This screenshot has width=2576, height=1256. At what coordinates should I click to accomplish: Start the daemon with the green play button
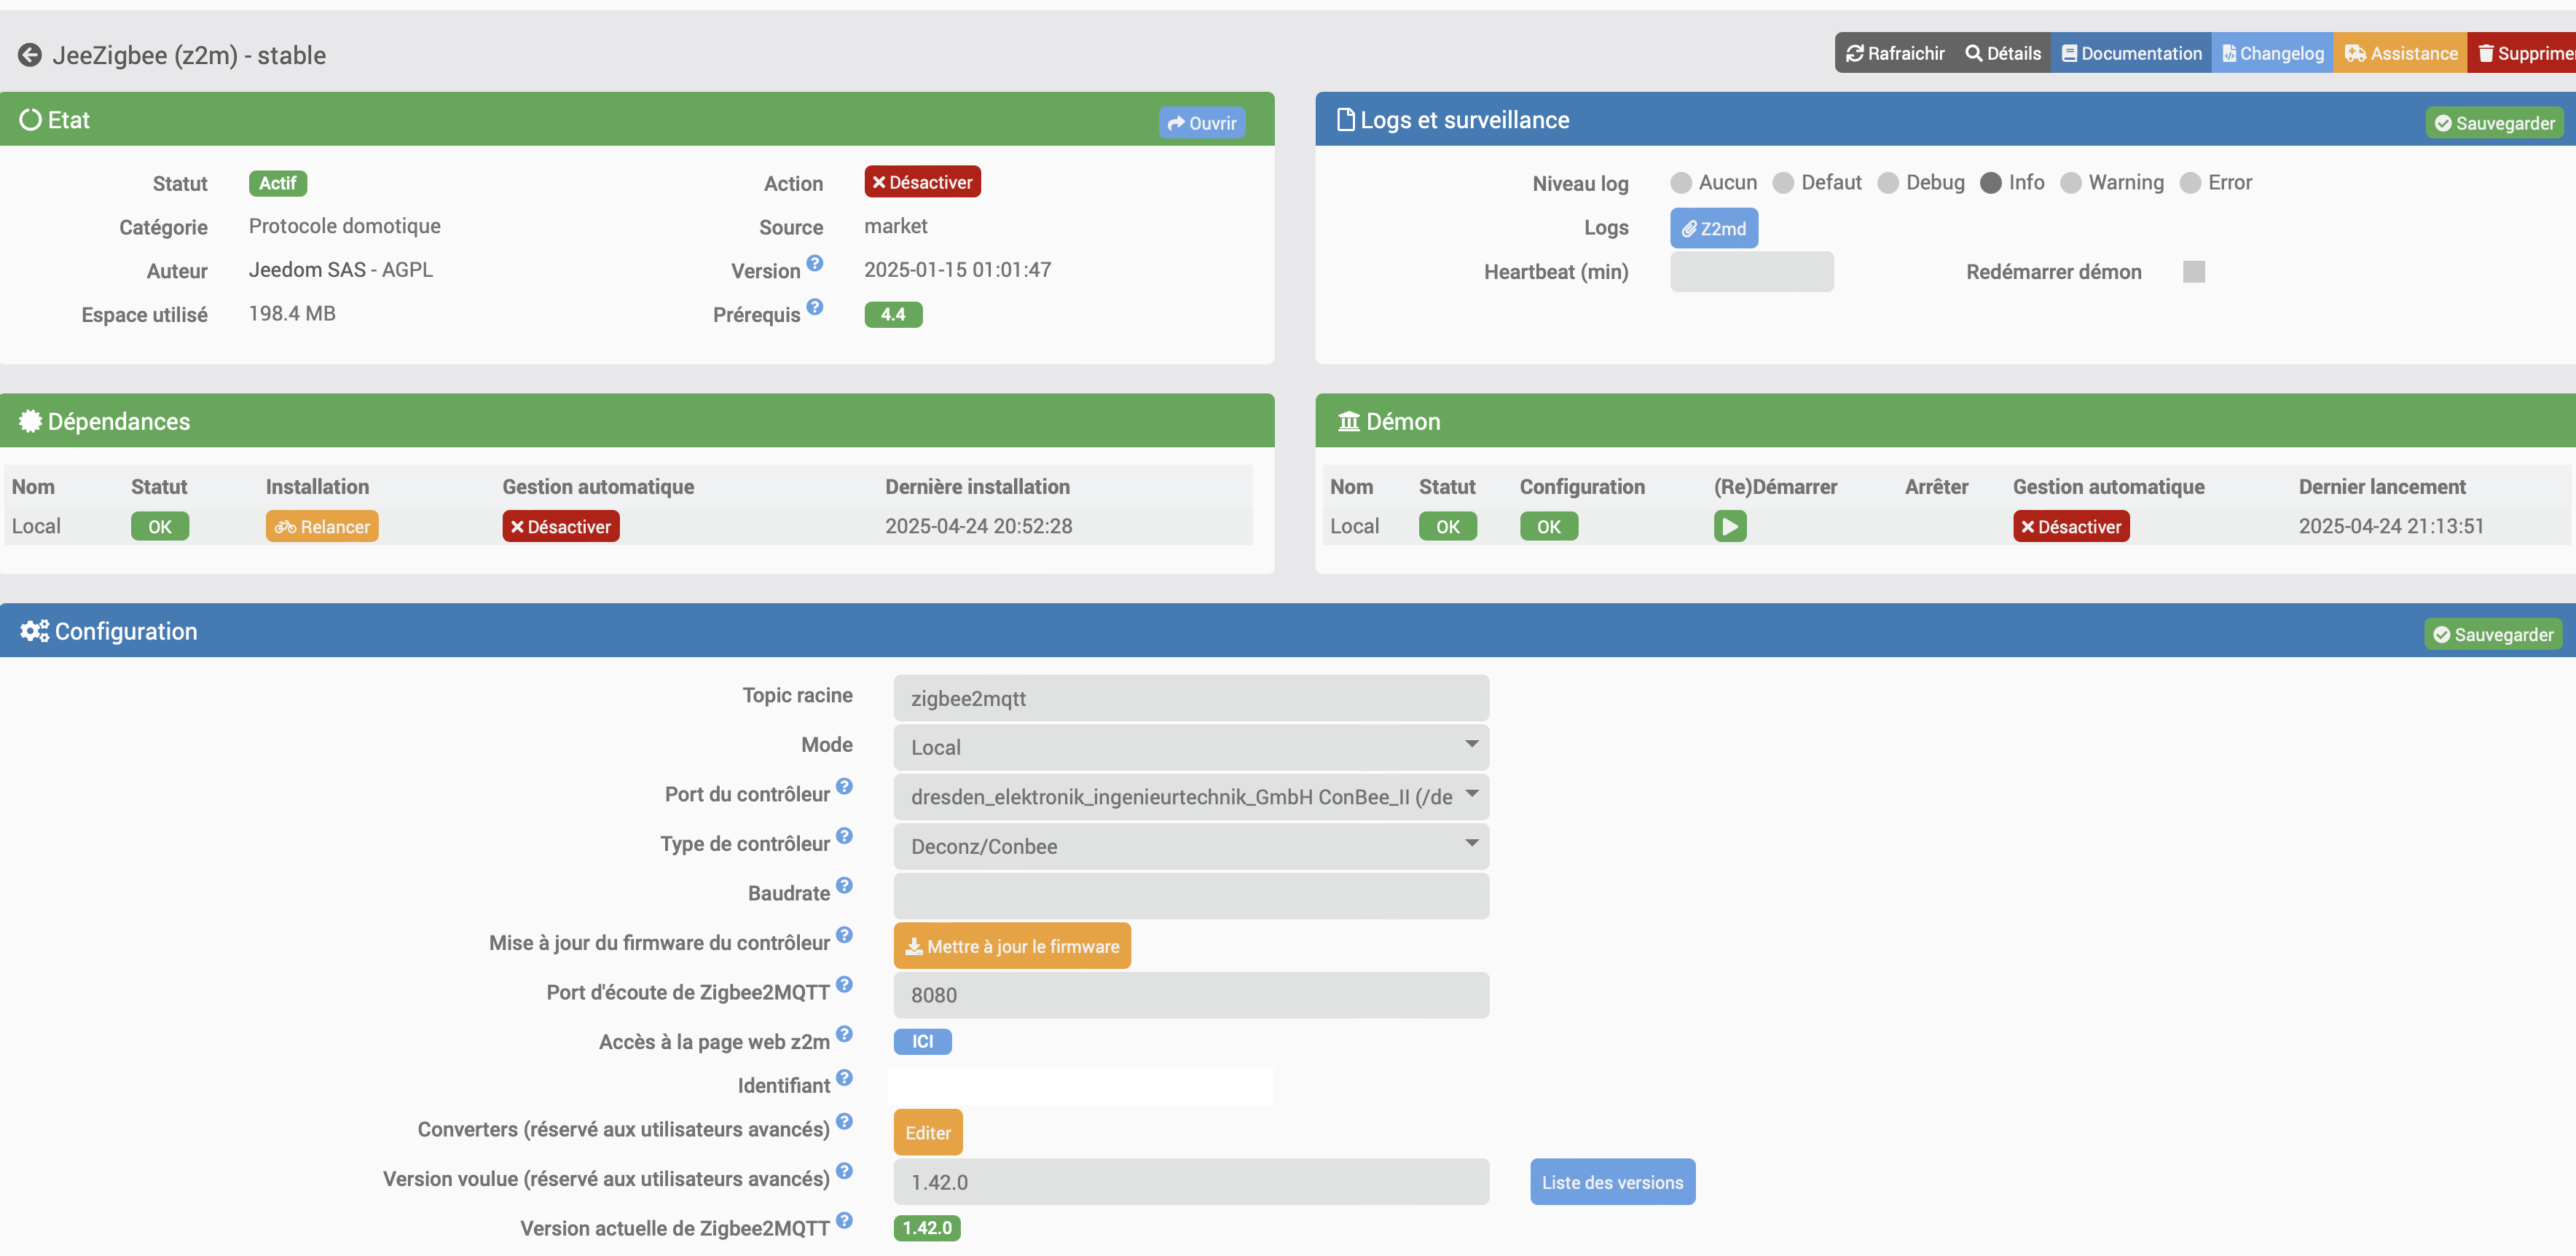point(1729,526)
